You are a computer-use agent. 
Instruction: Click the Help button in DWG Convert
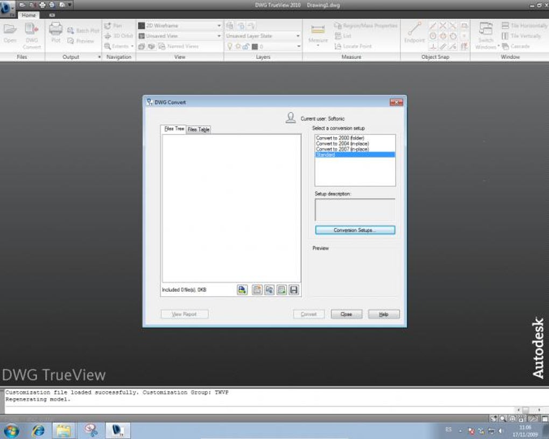coord(384,314)
